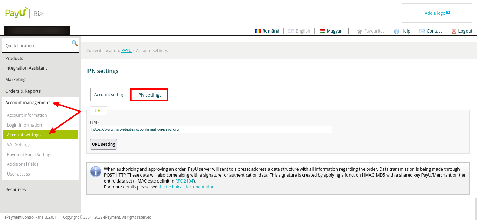Select VAT Settings in the sidebar

click(19, 144)
